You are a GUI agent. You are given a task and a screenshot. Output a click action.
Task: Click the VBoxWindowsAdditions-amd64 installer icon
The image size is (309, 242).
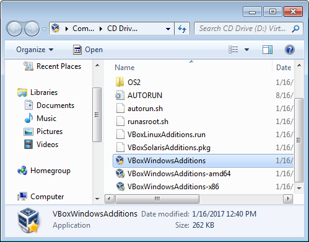120,174
